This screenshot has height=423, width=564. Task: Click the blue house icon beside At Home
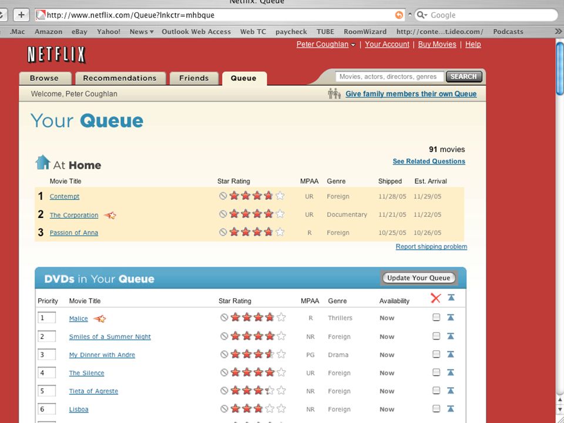point(43,162)
